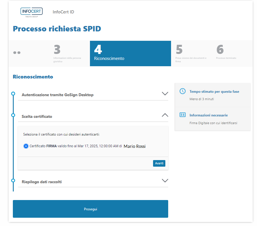Image resolution: width=257 pixels, height=226 pixels.
Task: Expand Riepilogo dati raccolti chevron
Action: [x=165, y=180]
